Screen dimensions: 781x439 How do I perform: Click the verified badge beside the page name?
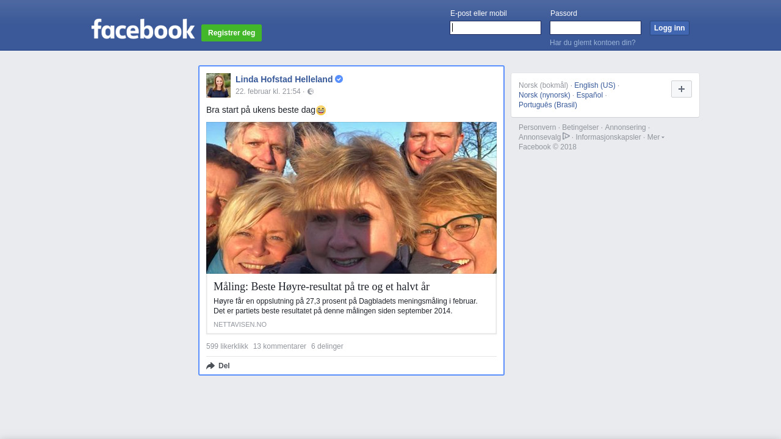339,79
